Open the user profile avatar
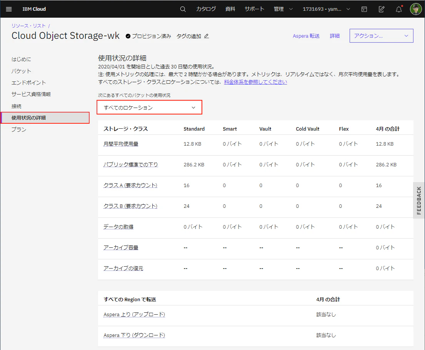425x350 pixels. (415, 9)
